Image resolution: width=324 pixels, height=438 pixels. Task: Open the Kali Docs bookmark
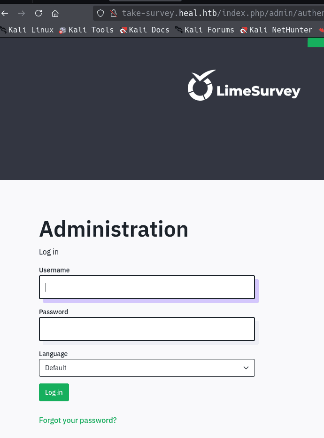click(x=145, y=30)
